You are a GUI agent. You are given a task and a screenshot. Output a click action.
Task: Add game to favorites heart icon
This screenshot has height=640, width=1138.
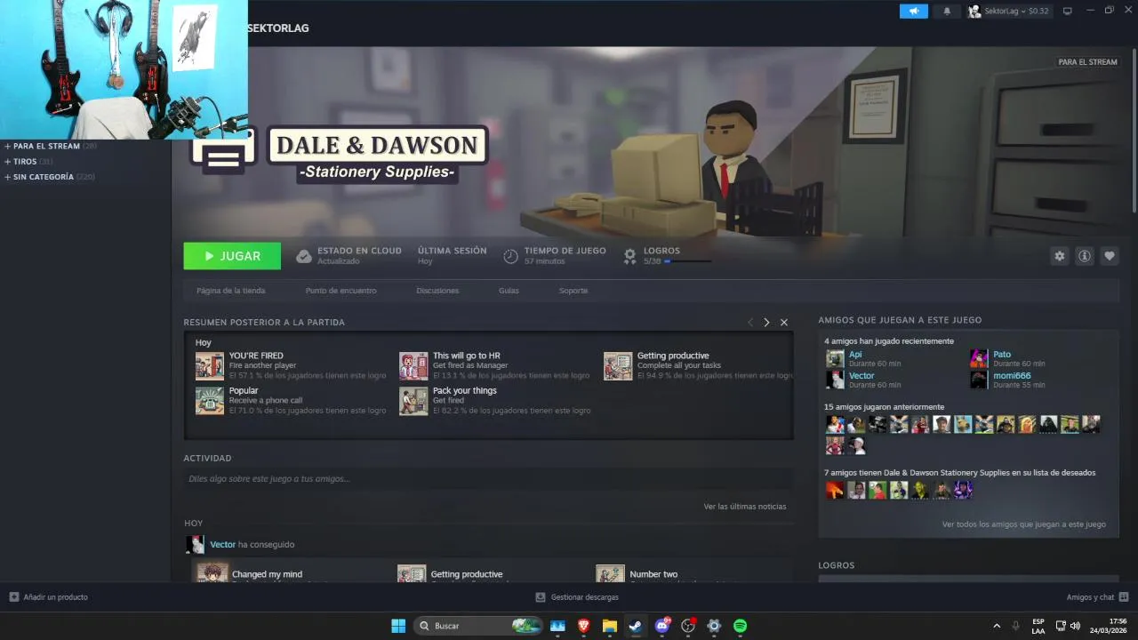pyautogui.click(x=1110, y=256)
